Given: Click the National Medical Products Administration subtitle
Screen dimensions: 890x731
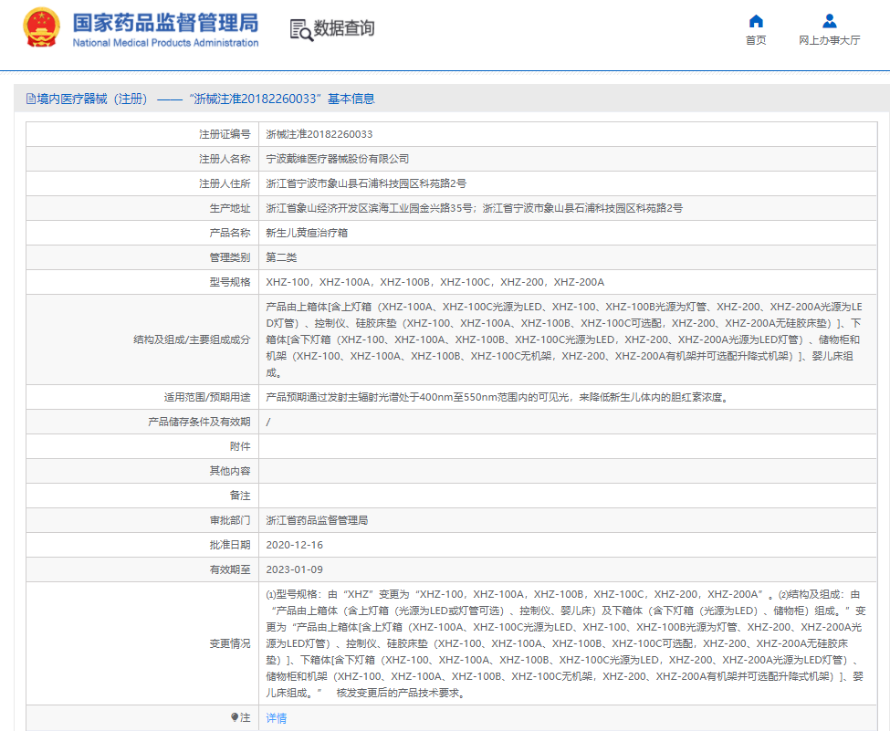Looking at the screenshot, I should (165, 43).
